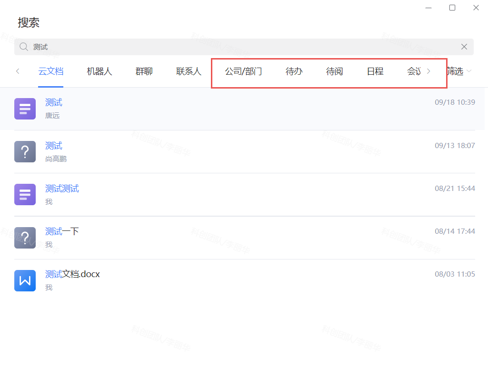Open the 联系人 tab
Screen dimensions: 488x369
[x=189, y=71]
